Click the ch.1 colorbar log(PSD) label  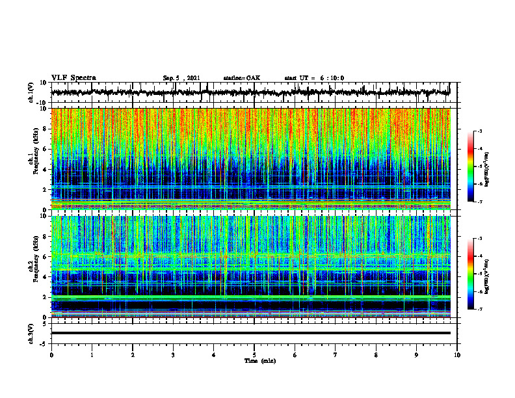pyautogui.click(x=487, y=170)
